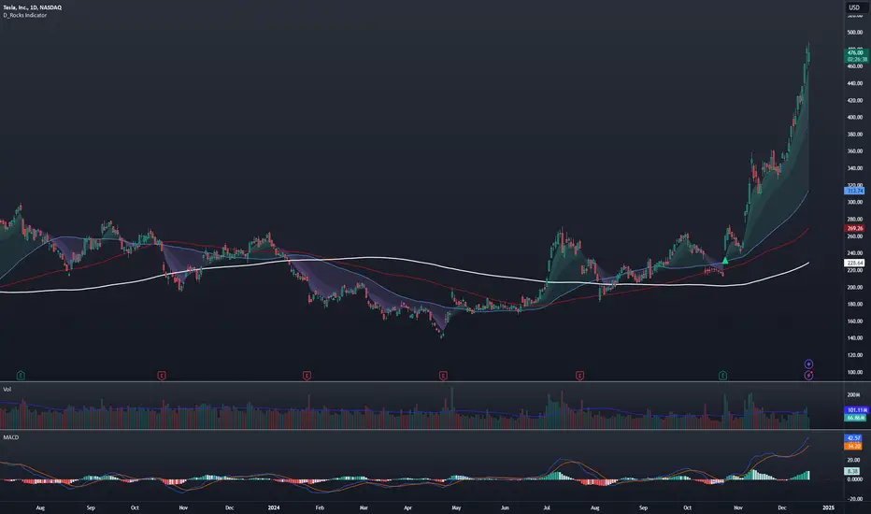The width and height of the screenshot is (871, 514).
Task: Open the green earnings marker in late Oct 2024
Action: pyautogui.click(x=722, y=376)
